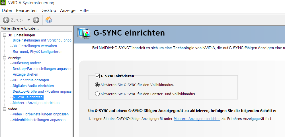
Task: Open HDCP-Status anzeigen
Action: click(x=31, y=80)
